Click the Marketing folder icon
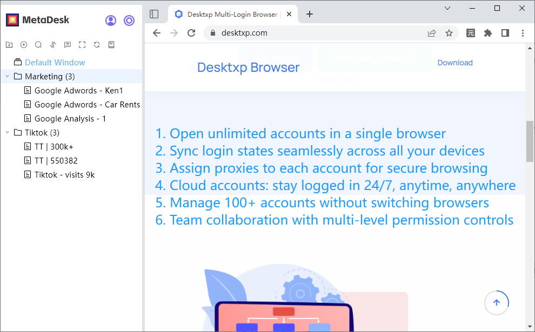Viewport: 535px width, 332px height. pos(18,76)
